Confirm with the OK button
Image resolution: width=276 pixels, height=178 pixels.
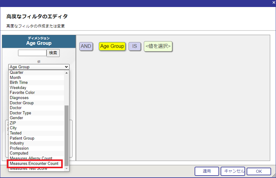259,171
